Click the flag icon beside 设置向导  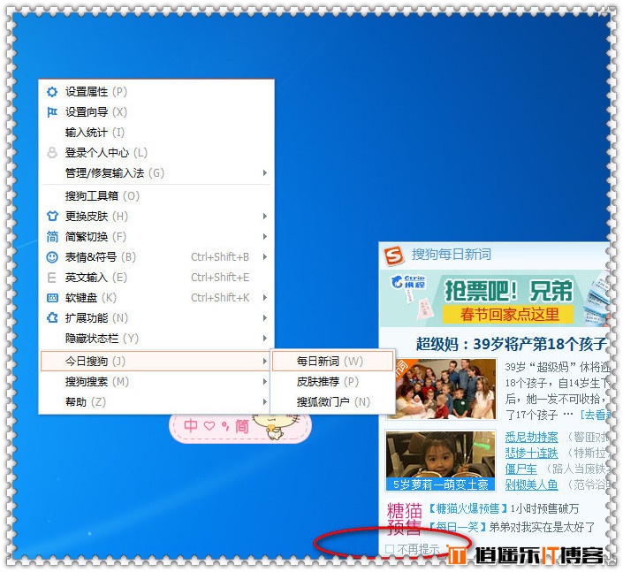52,112
